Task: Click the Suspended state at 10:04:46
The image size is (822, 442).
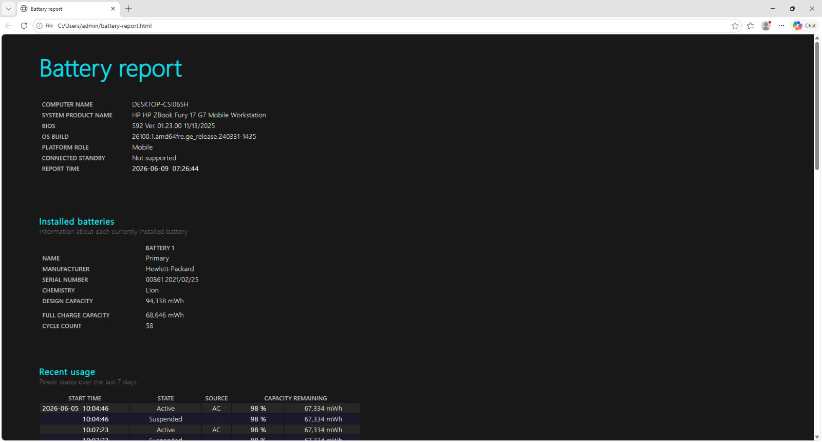Action: pyautogui.click(x=165, y=419)
